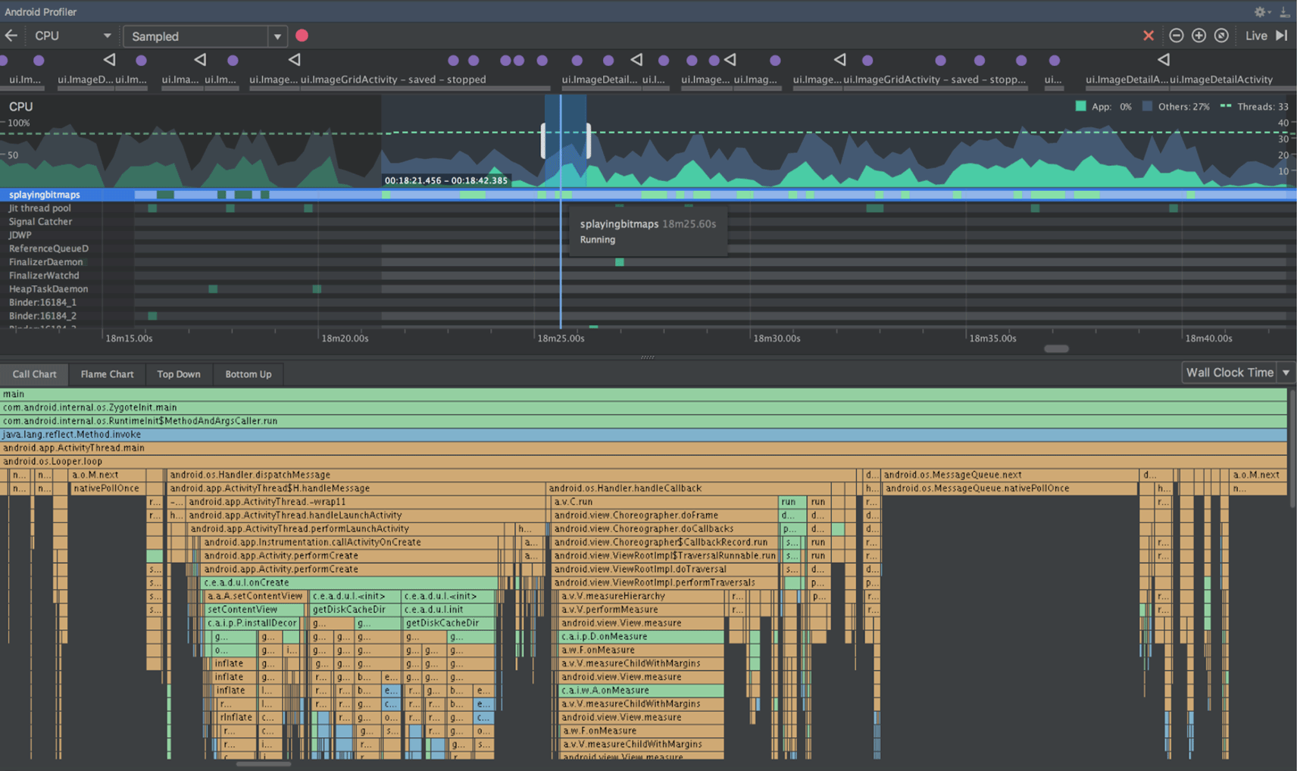The width and height of the screenshot is (1297, 771).
Task: Click the android.os.Handler.dispatchMessage call bar
Action: click(250, 475)
